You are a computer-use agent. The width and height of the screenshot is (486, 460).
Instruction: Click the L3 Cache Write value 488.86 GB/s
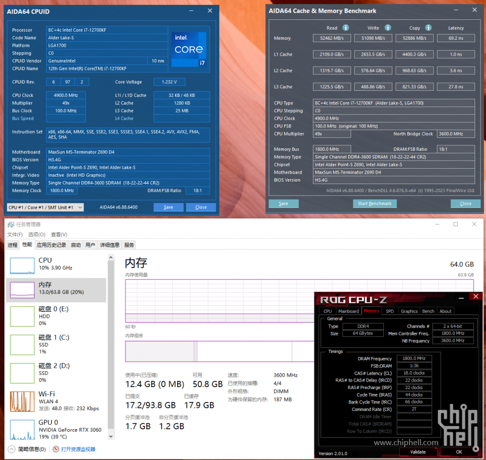click(373, 86)
